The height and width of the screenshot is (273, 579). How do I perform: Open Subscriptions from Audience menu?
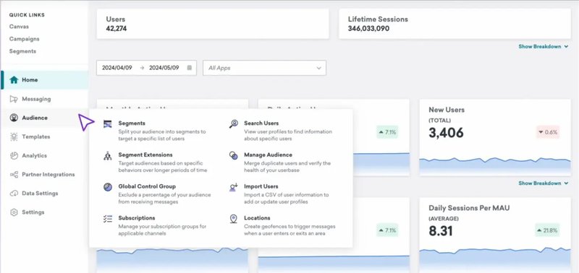pos(137,218)
